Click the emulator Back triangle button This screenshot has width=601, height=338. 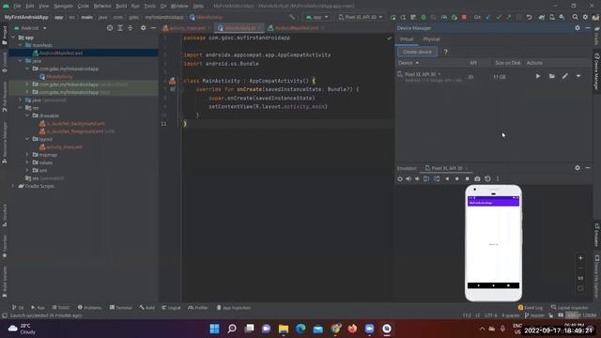click(x=447, y=179)
